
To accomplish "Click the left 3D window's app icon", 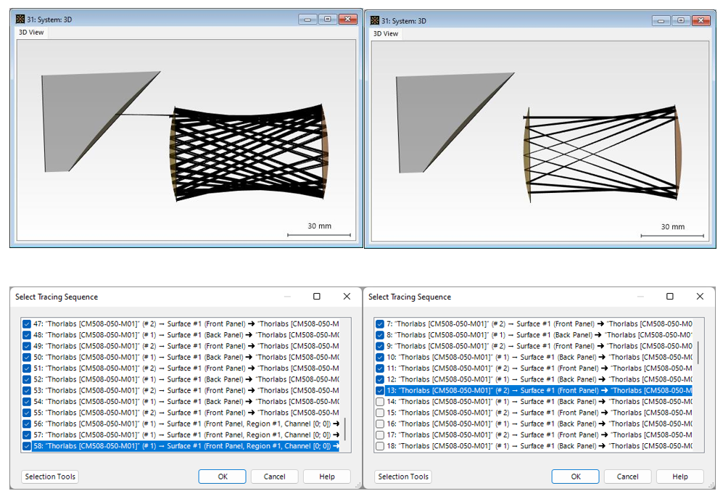I will coord(20,19).
